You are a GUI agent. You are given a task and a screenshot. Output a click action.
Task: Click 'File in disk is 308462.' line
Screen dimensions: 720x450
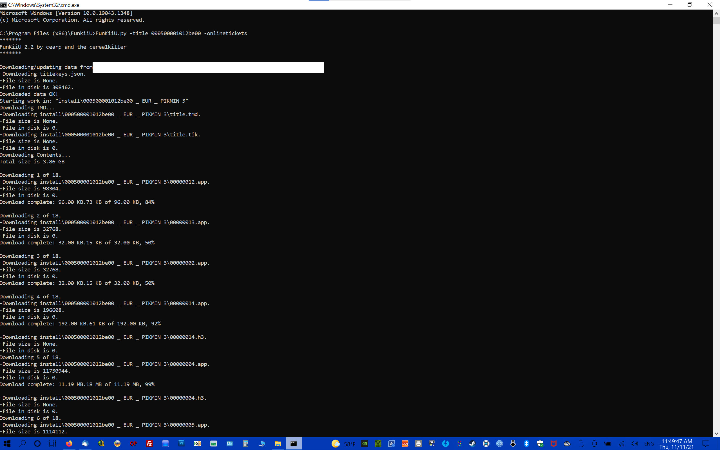point(37,87)
